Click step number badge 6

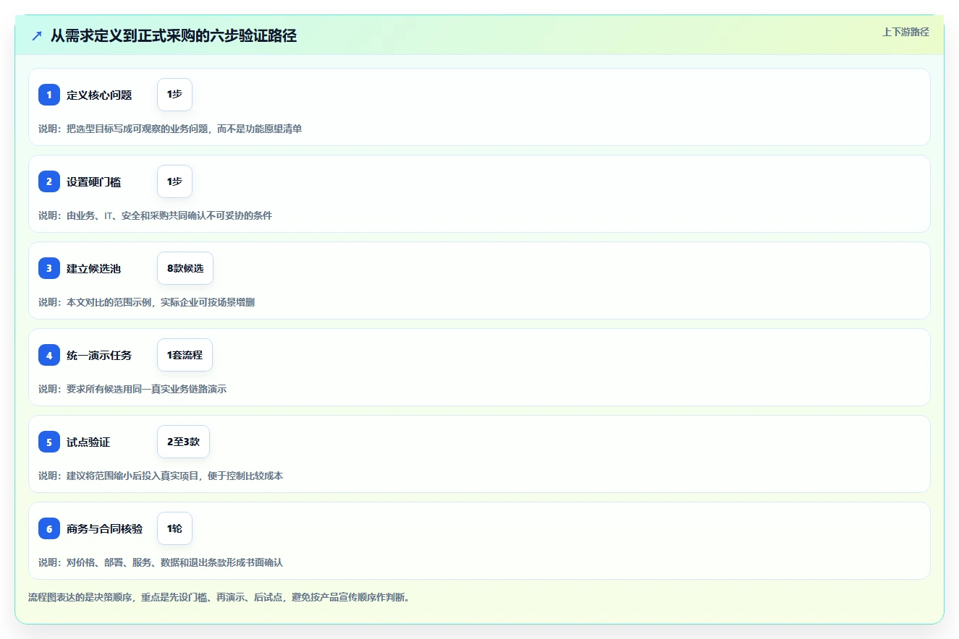[49, 528]
